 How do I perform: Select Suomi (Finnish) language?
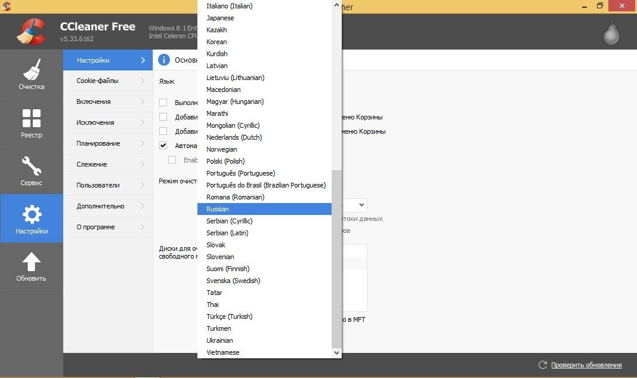click(x=264, y=269)
